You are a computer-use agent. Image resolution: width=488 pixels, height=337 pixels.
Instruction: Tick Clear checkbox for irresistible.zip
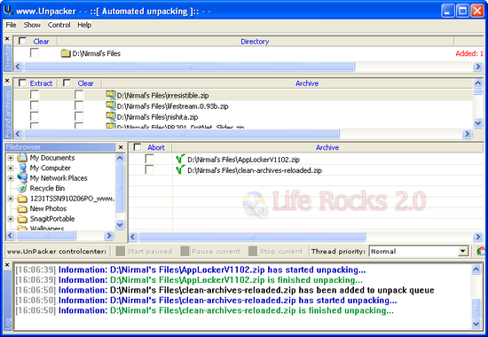click(79, 95)
